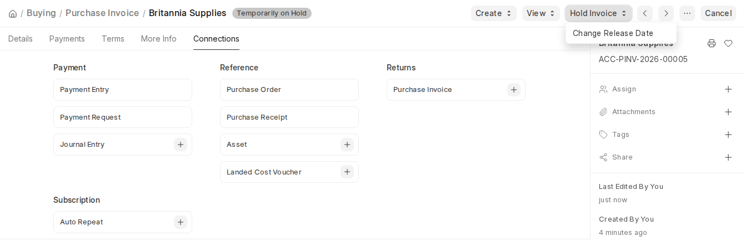Add assignee via Assign plus icon
This screenshot has height=241, width=750.
(x=728, y=89)
